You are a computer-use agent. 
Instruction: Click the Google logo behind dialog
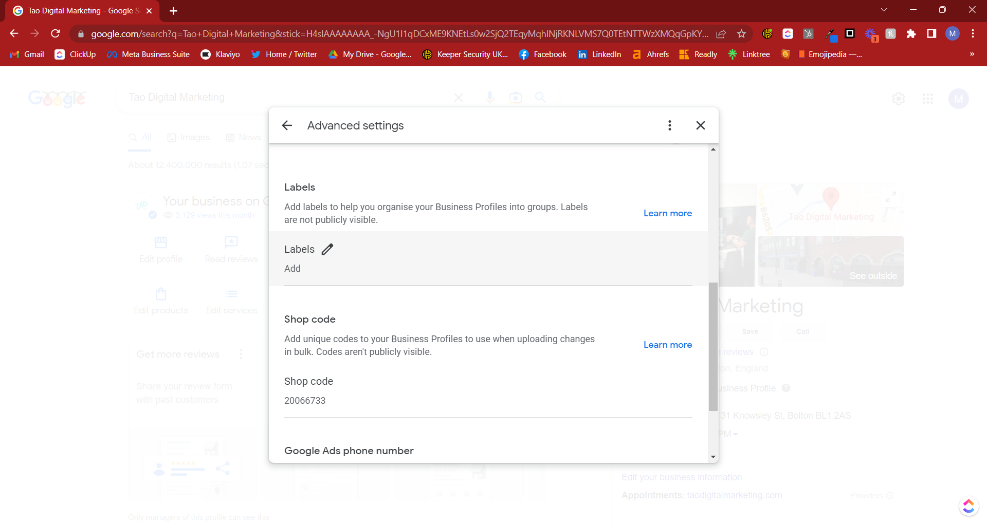click(57, 98)
